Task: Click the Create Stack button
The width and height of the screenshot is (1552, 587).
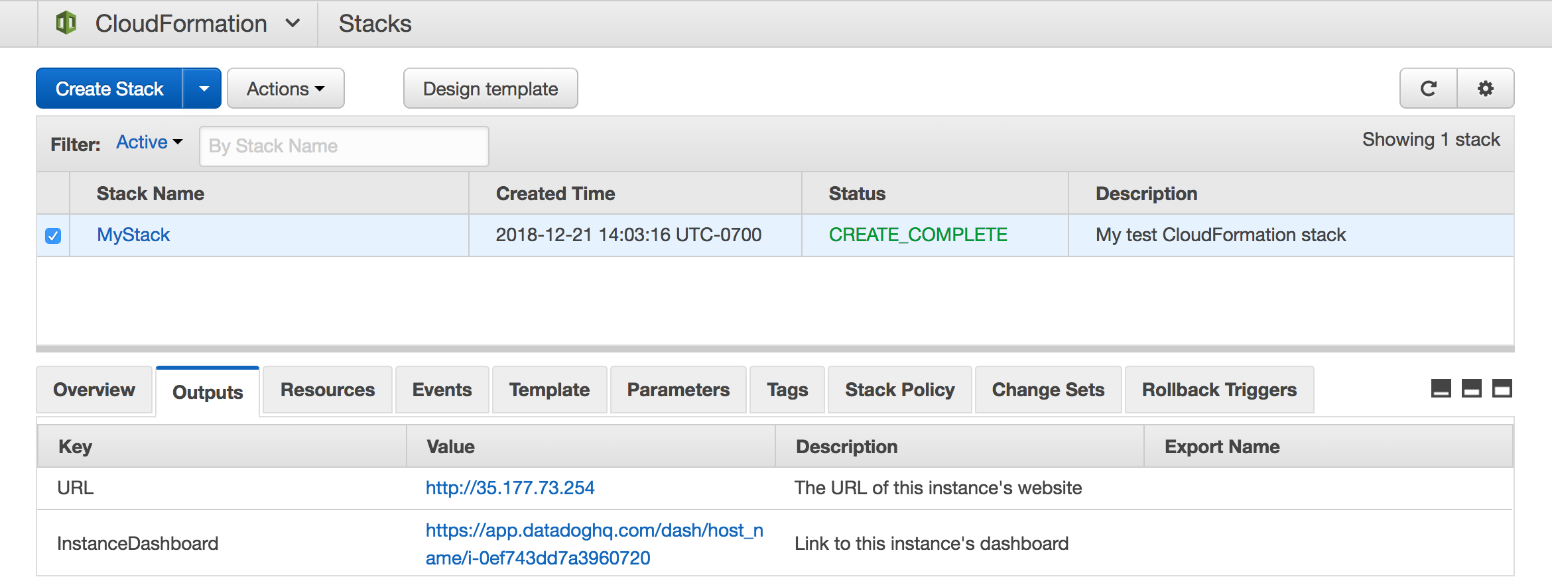Action: (x=109, y=88)
